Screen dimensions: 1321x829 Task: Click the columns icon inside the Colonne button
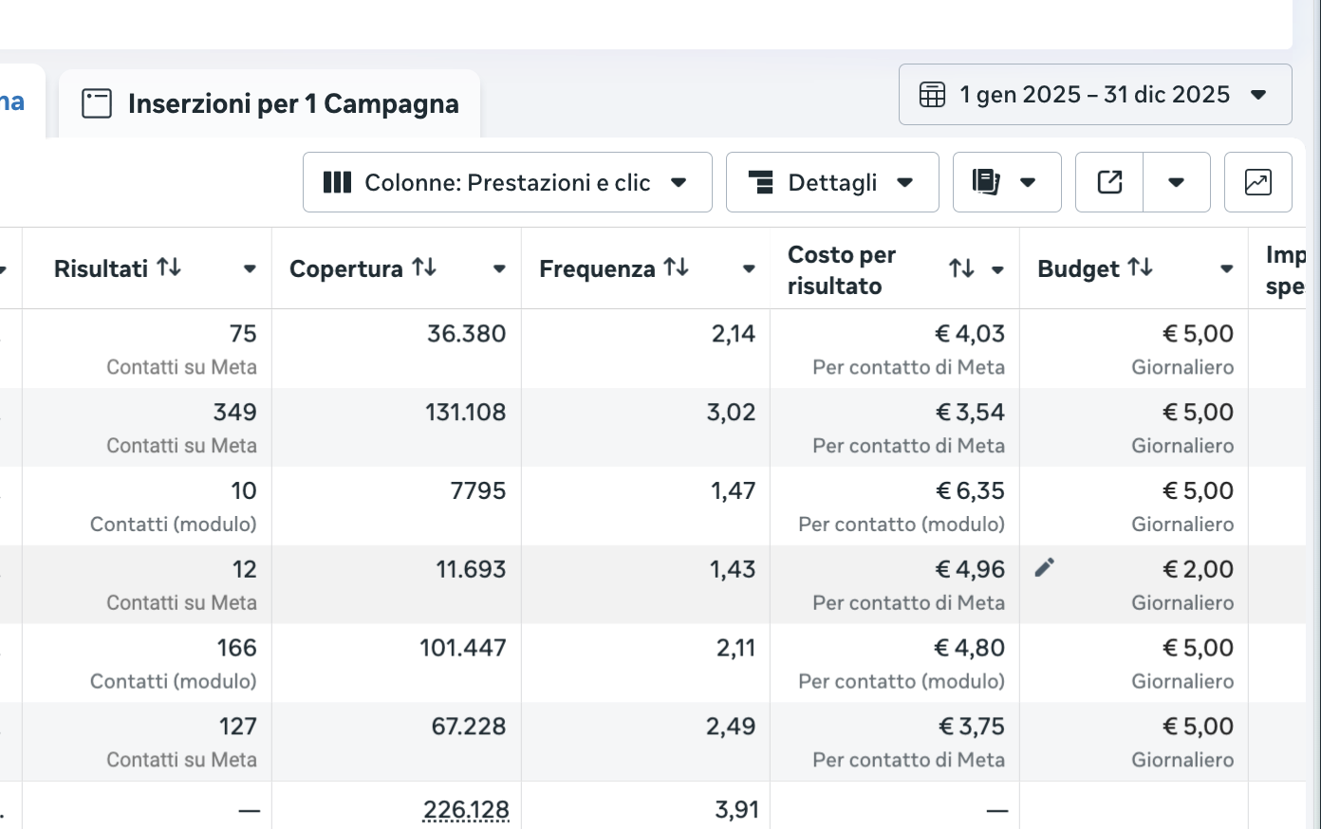point(337,182)
